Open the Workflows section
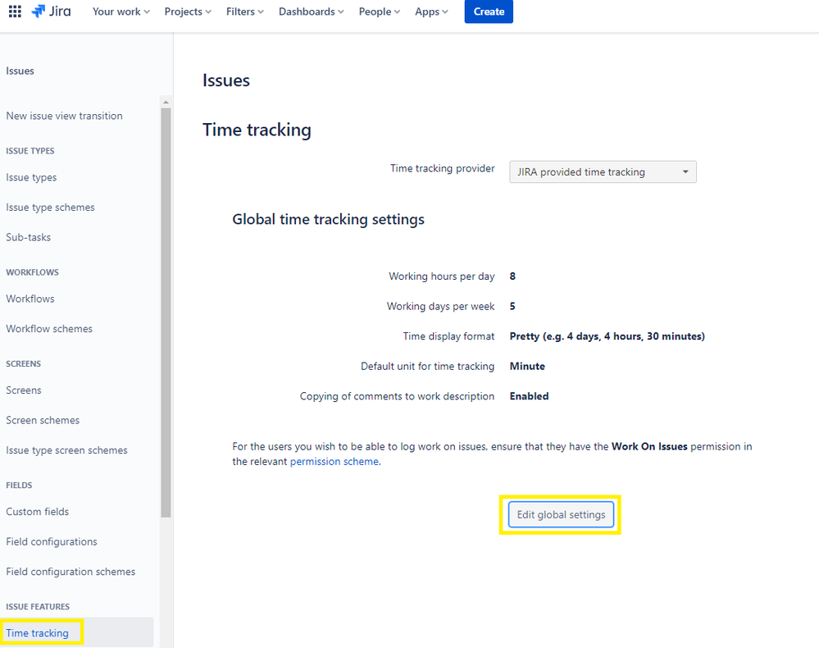Screen dimensions: 819x648 (x=30, y=299)
